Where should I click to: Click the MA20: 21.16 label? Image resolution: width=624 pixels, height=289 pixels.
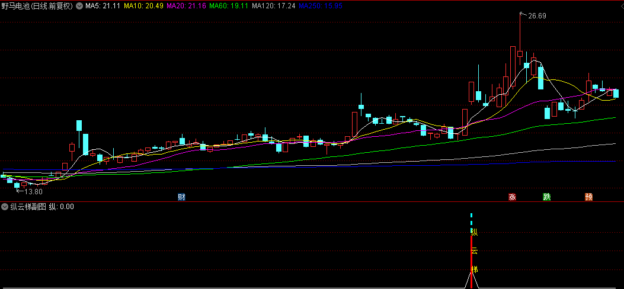click(x=186, y=6)
